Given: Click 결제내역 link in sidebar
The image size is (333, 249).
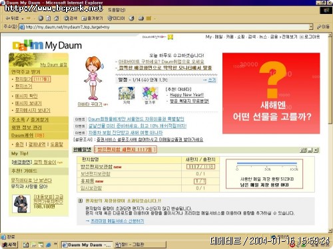Looking at the screenshot, I should [37, 144].
